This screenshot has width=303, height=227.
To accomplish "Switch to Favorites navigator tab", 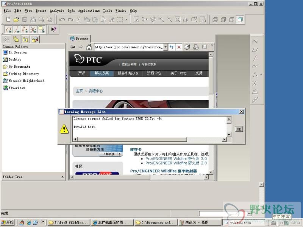I will (25, 40).
